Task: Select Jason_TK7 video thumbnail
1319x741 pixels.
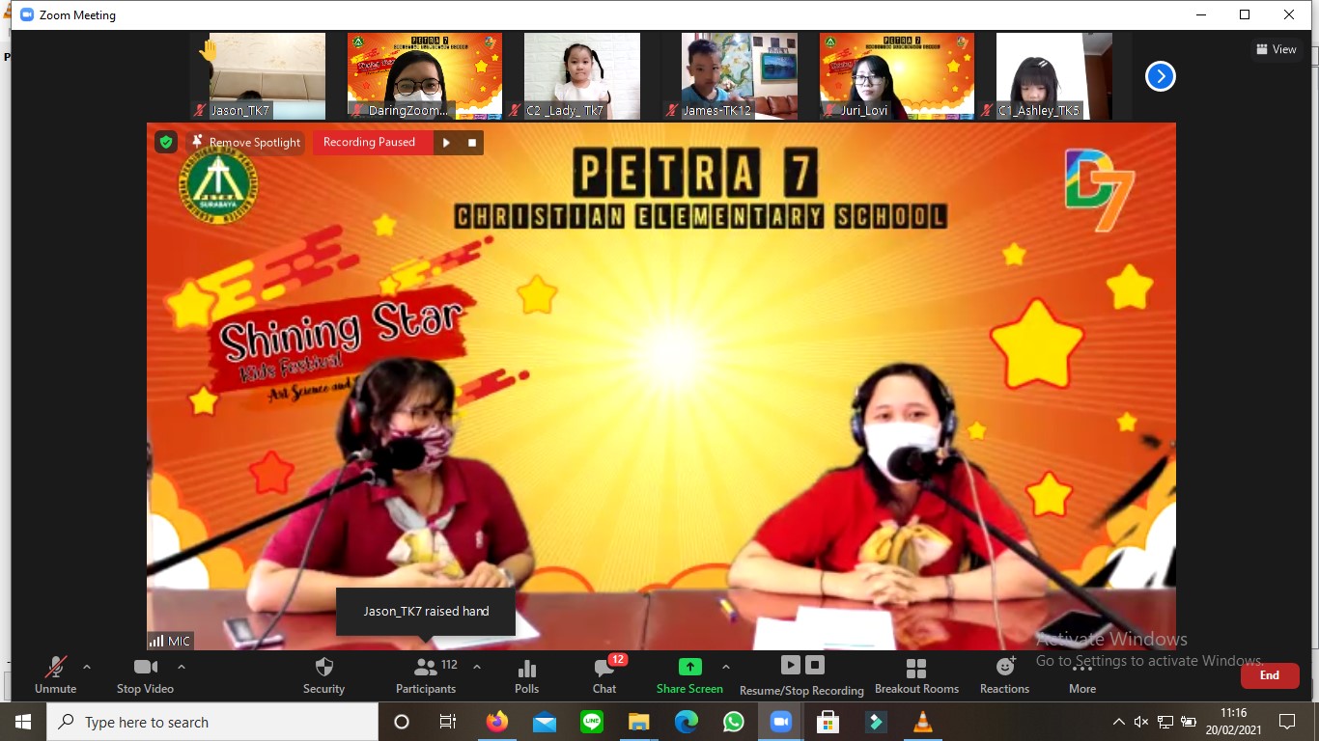Action: click(x=267, y=76)
